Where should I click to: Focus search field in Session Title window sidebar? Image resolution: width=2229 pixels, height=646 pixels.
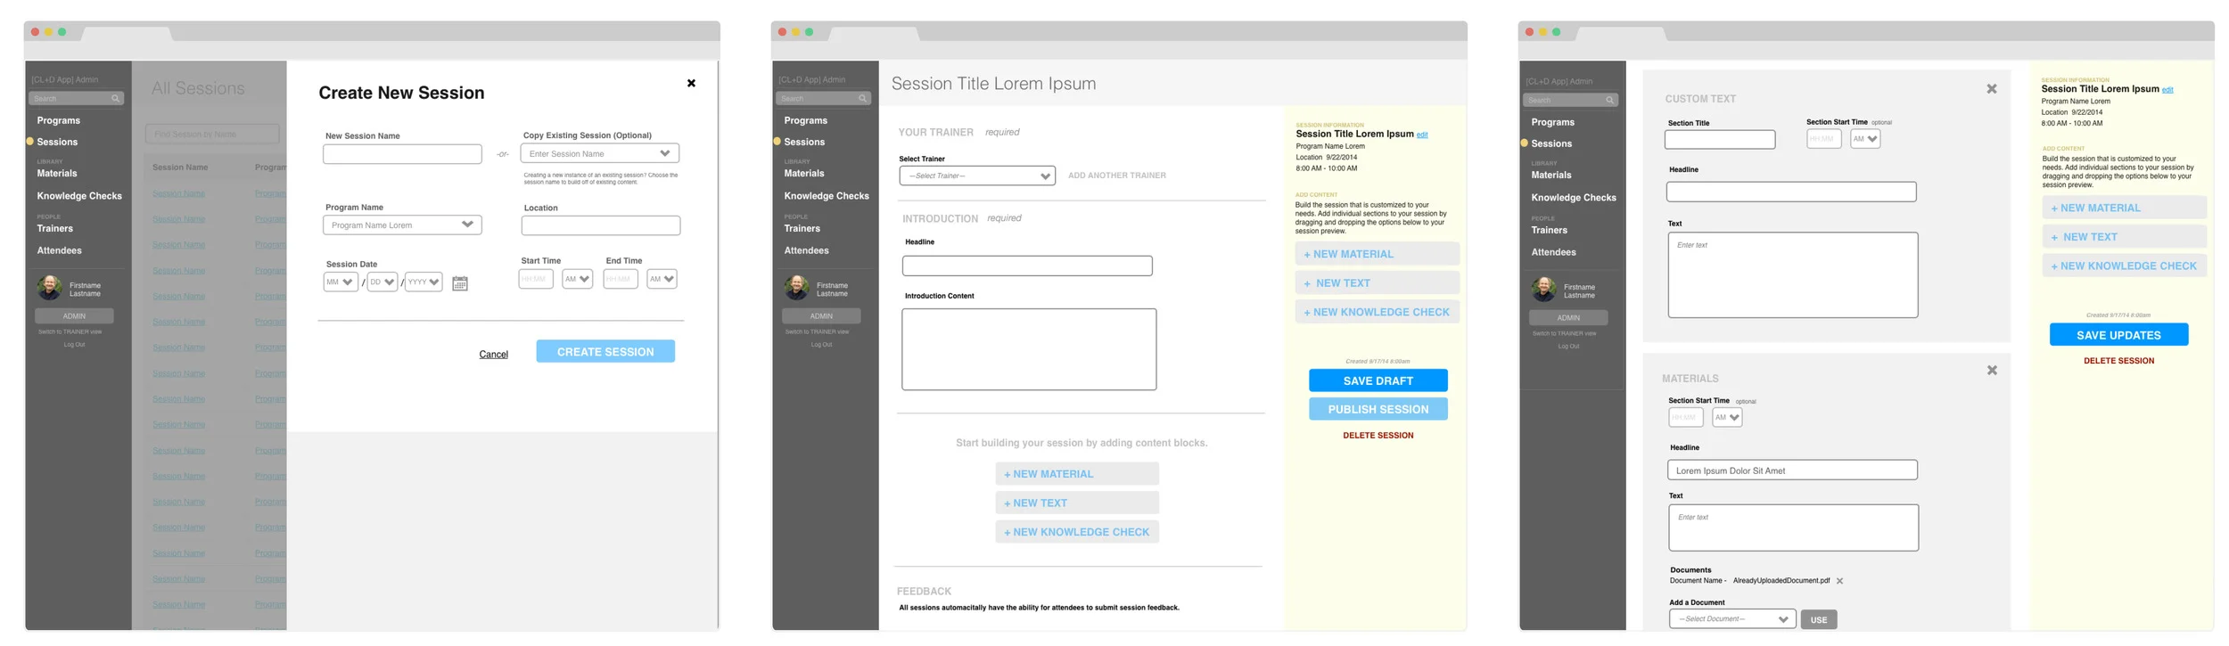pos(823,98)
